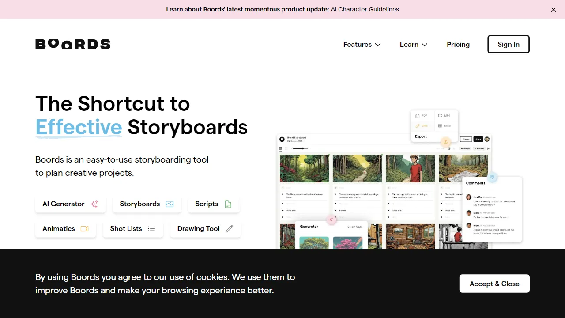The image size is (565, 318).
Task: Click the document icon on Scripts
Action: pos(228,204)
